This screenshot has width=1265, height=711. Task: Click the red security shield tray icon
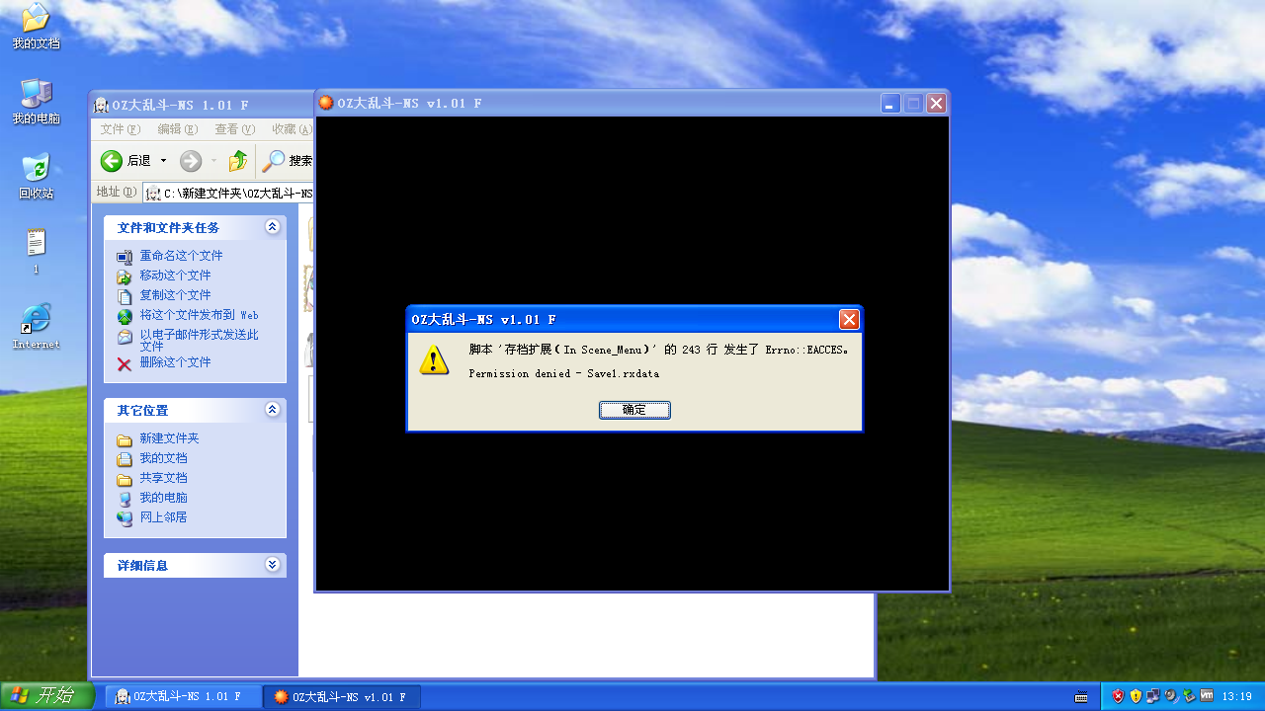coord(1118,696)
